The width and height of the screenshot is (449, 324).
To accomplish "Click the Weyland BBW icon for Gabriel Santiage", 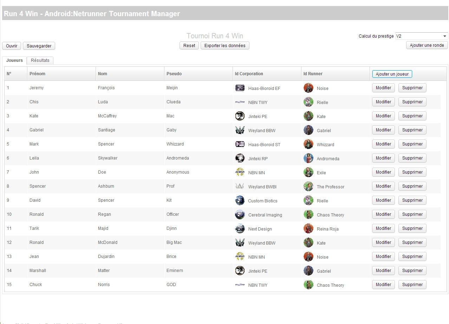I will (x=239, y=130).
